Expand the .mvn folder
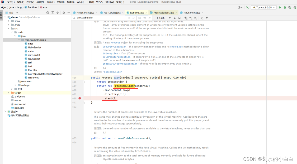Viewport: 297px width, 164px height. [8, 25]
